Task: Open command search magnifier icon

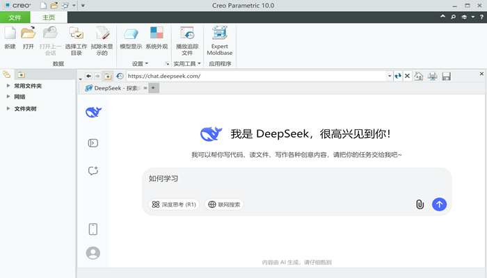Action: click(454, 17)
